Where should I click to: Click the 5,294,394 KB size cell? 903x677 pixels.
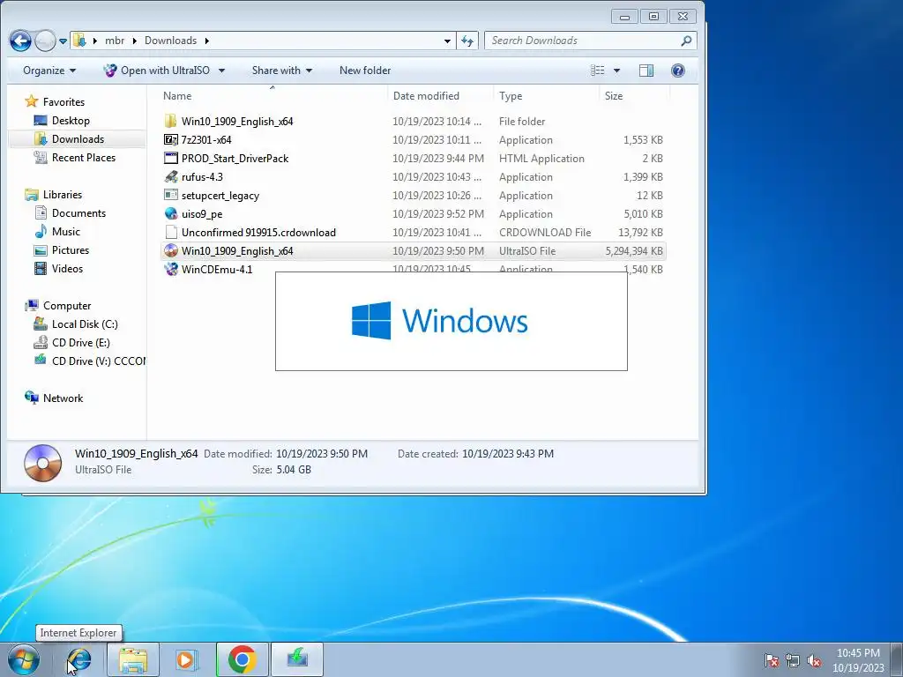633,251
